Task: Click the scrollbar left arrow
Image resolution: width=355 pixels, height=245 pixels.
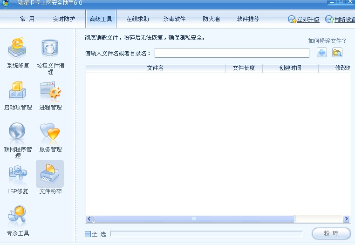Action: [x=89, y=219]
